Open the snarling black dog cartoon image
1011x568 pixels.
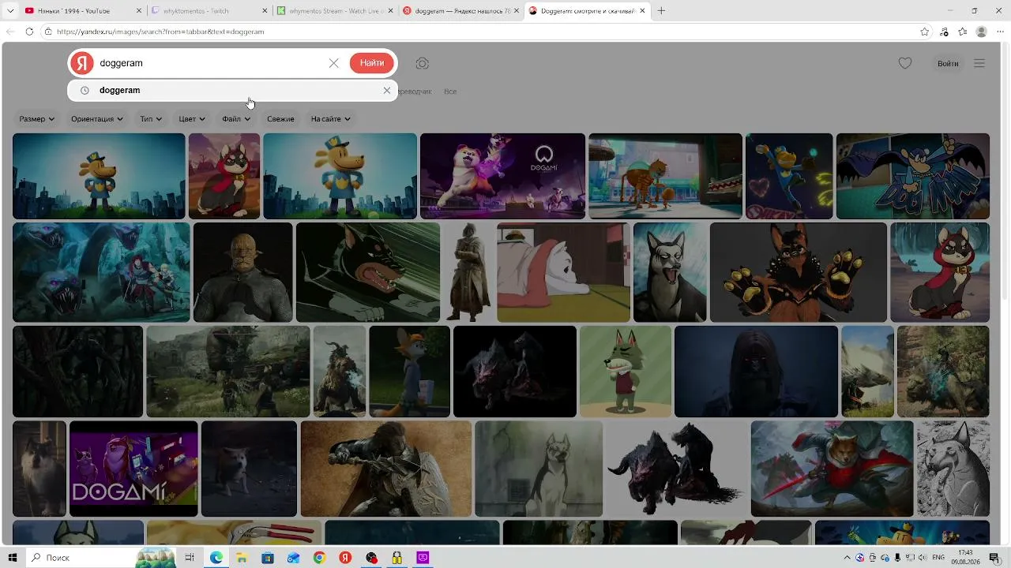point(368,272)
